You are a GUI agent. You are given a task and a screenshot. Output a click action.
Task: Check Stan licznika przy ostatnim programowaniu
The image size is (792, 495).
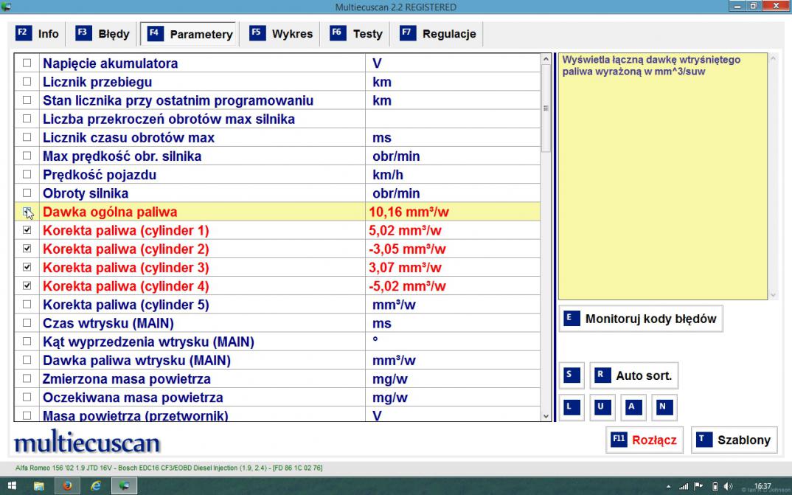(27, 100)
